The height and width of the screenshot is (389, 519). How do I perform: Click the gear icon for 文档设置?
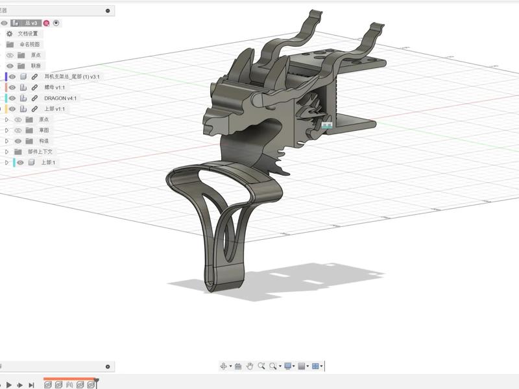click(x=10, y=34)
